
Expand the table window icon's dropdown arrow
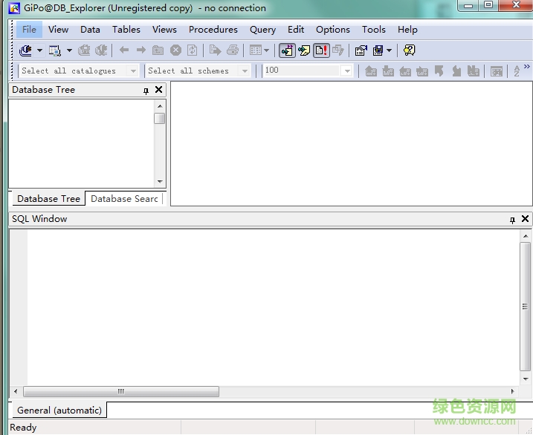(69, 50)
